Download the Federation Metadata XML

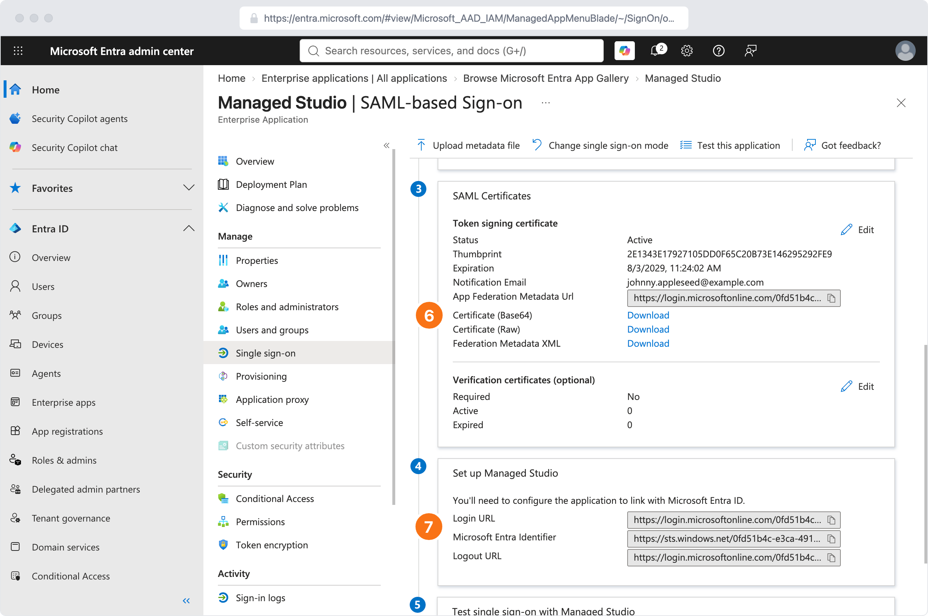(648, 343)
